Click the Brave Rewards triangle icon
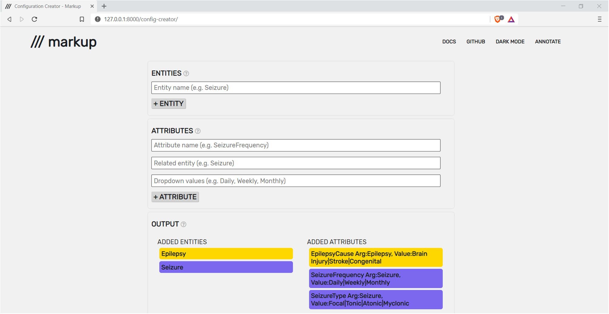The image size is (609, 314). coord(511,20)
